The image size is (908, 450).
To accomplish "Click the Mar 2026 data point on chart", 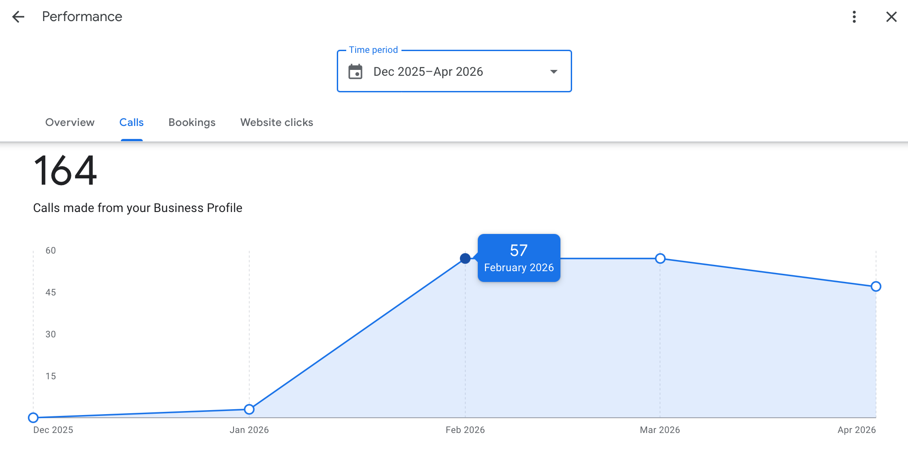I will click(x=660, y=259).
